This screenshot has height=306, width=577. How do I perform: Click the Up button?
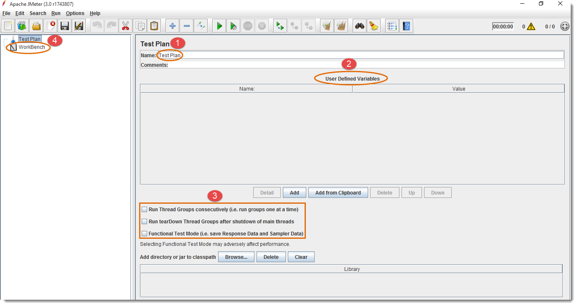pos(412,192)
